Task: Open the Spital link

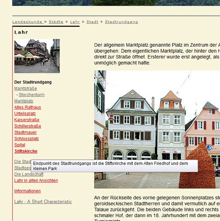Action: (x=20, y=145)
